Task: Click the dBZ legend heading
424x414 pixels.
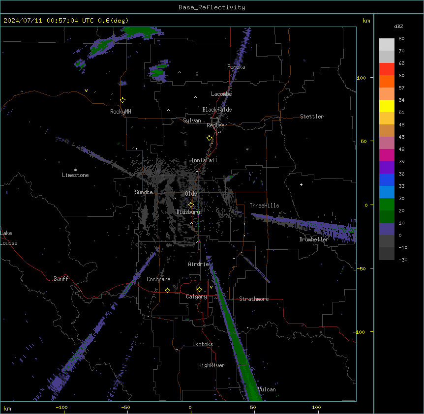Action: (398, 26)
